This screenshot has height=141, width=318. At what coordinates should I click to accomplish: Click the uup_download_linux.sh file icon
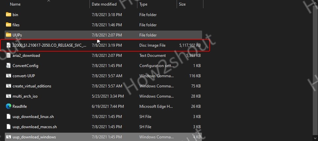pyautogui.click(x=9, y=117)
